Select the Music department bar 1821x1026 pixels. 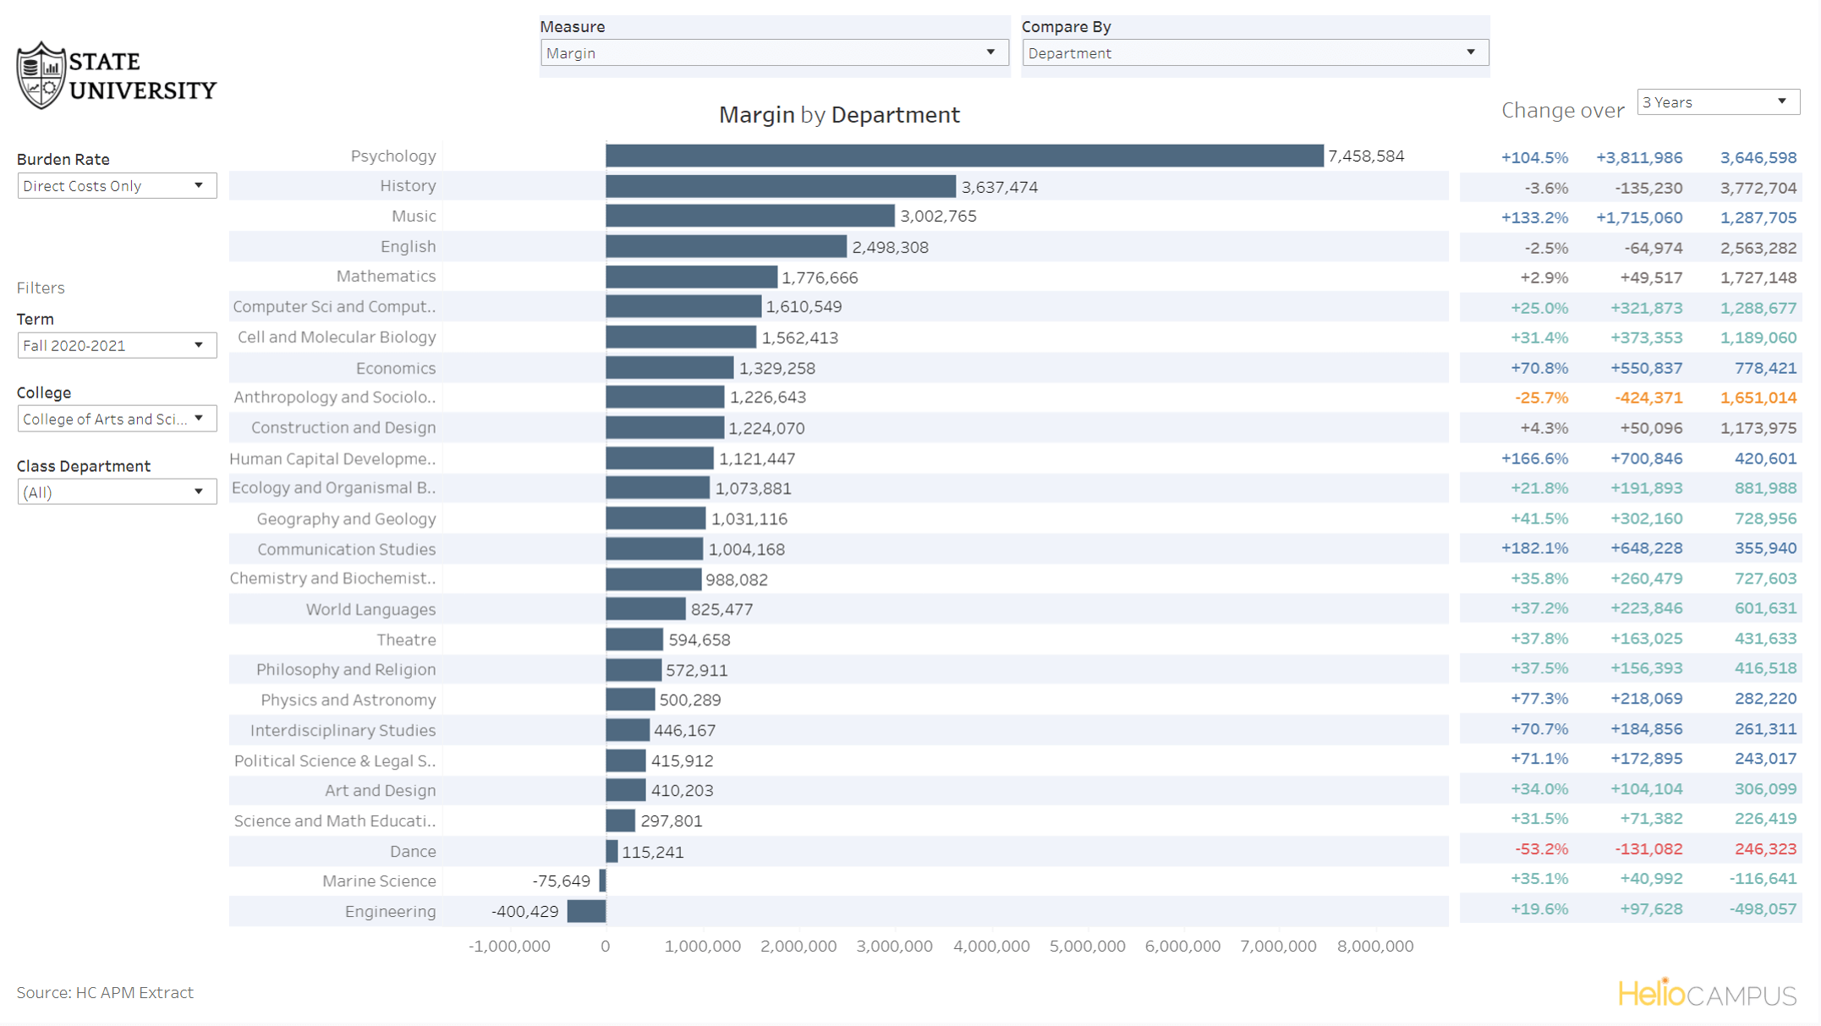tap(749, 217)
